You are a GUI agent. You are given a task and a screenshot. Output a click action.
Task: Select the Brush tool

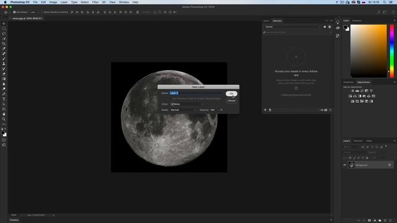4,59
